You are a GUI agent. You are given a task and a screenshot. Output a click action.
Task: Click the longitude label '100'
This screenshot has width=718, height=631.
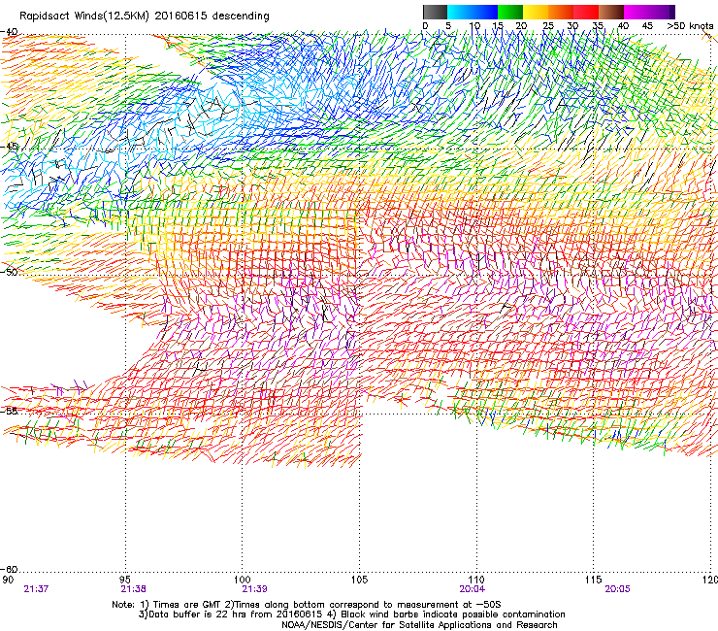click(243, 580)
